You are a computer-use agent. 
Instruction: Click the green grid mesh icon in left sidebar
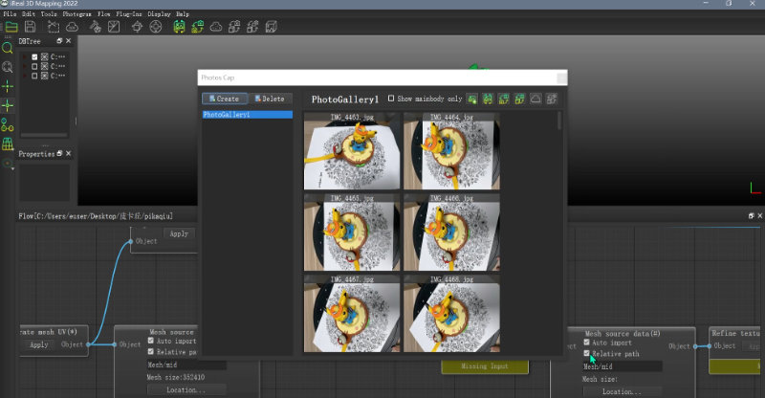(8, 144)
